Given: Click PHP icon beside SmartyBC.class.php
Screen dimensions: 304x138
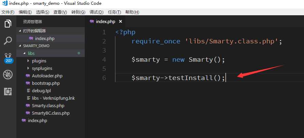Looking at the screenshot, I should 28,113.
